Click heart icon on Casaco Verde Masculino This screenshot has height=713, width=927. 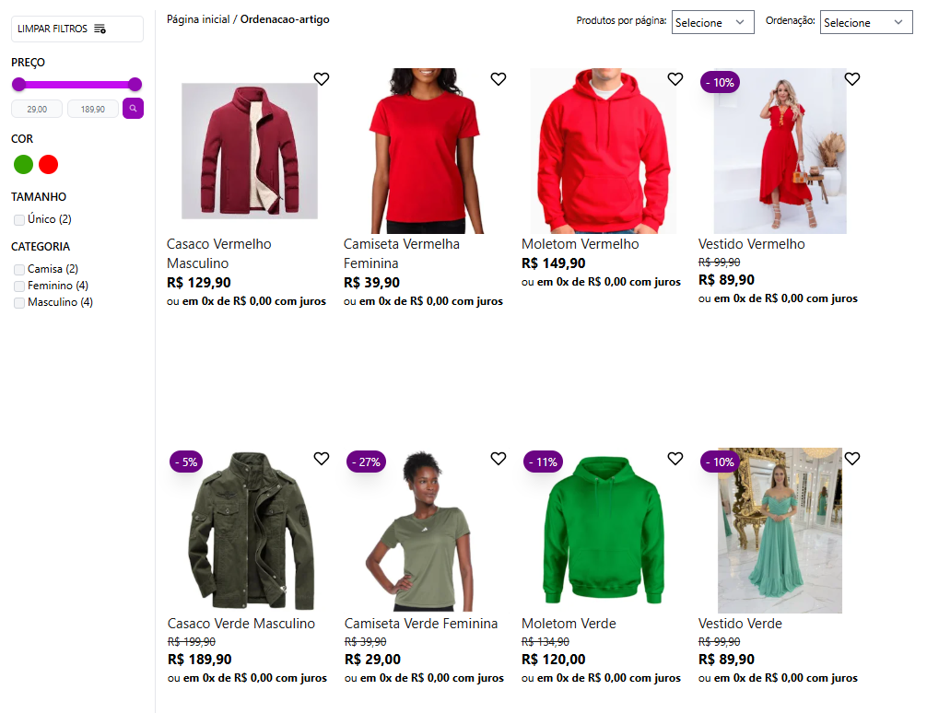click(x=322, y=459)
